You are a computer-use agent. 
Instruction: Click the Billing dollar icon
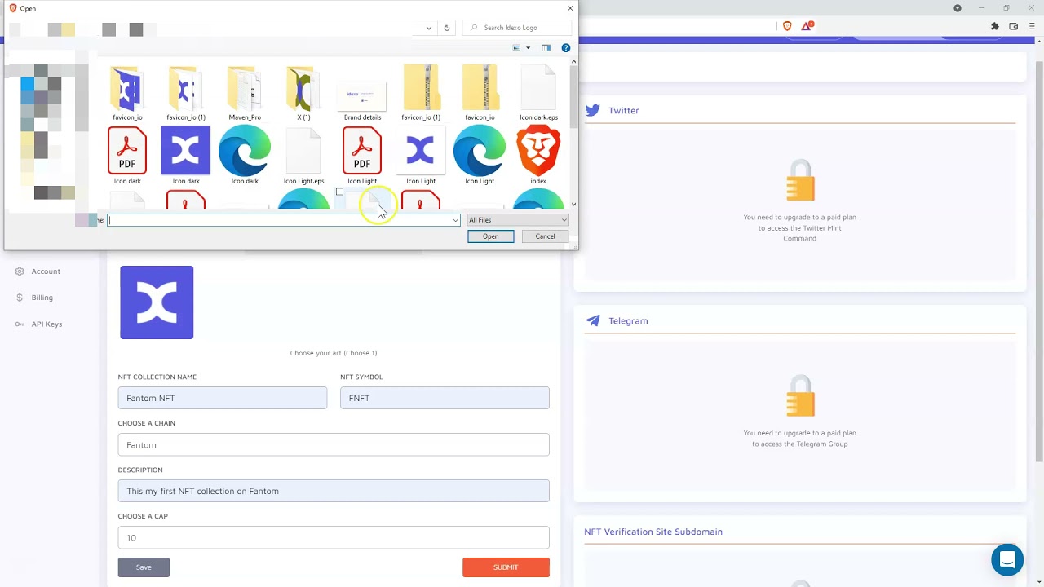click(20, 298)
